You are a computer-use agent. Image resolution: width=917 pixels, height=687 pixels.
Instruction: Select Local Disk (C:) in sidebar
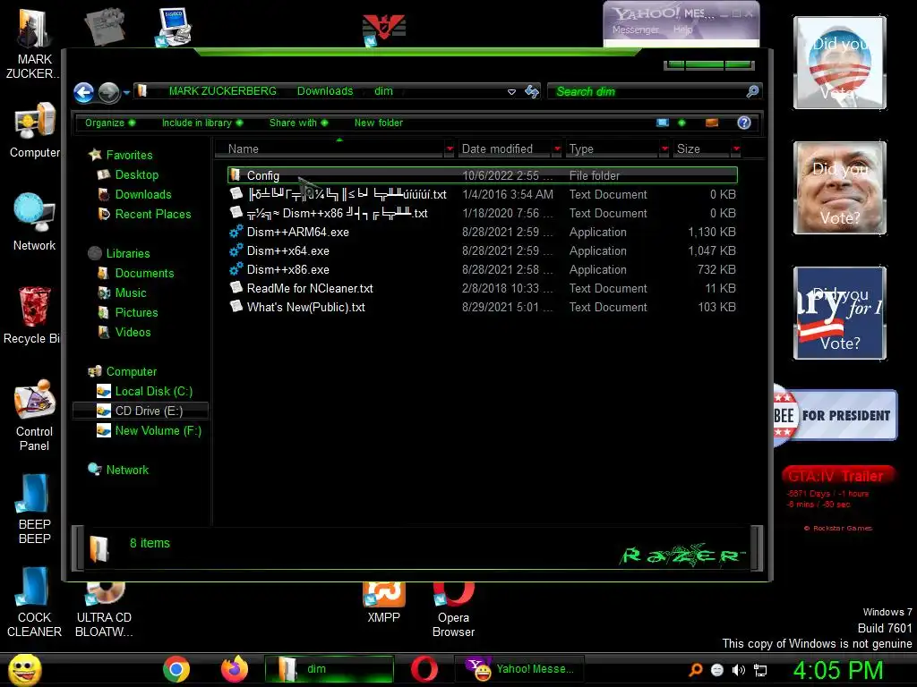153,392
